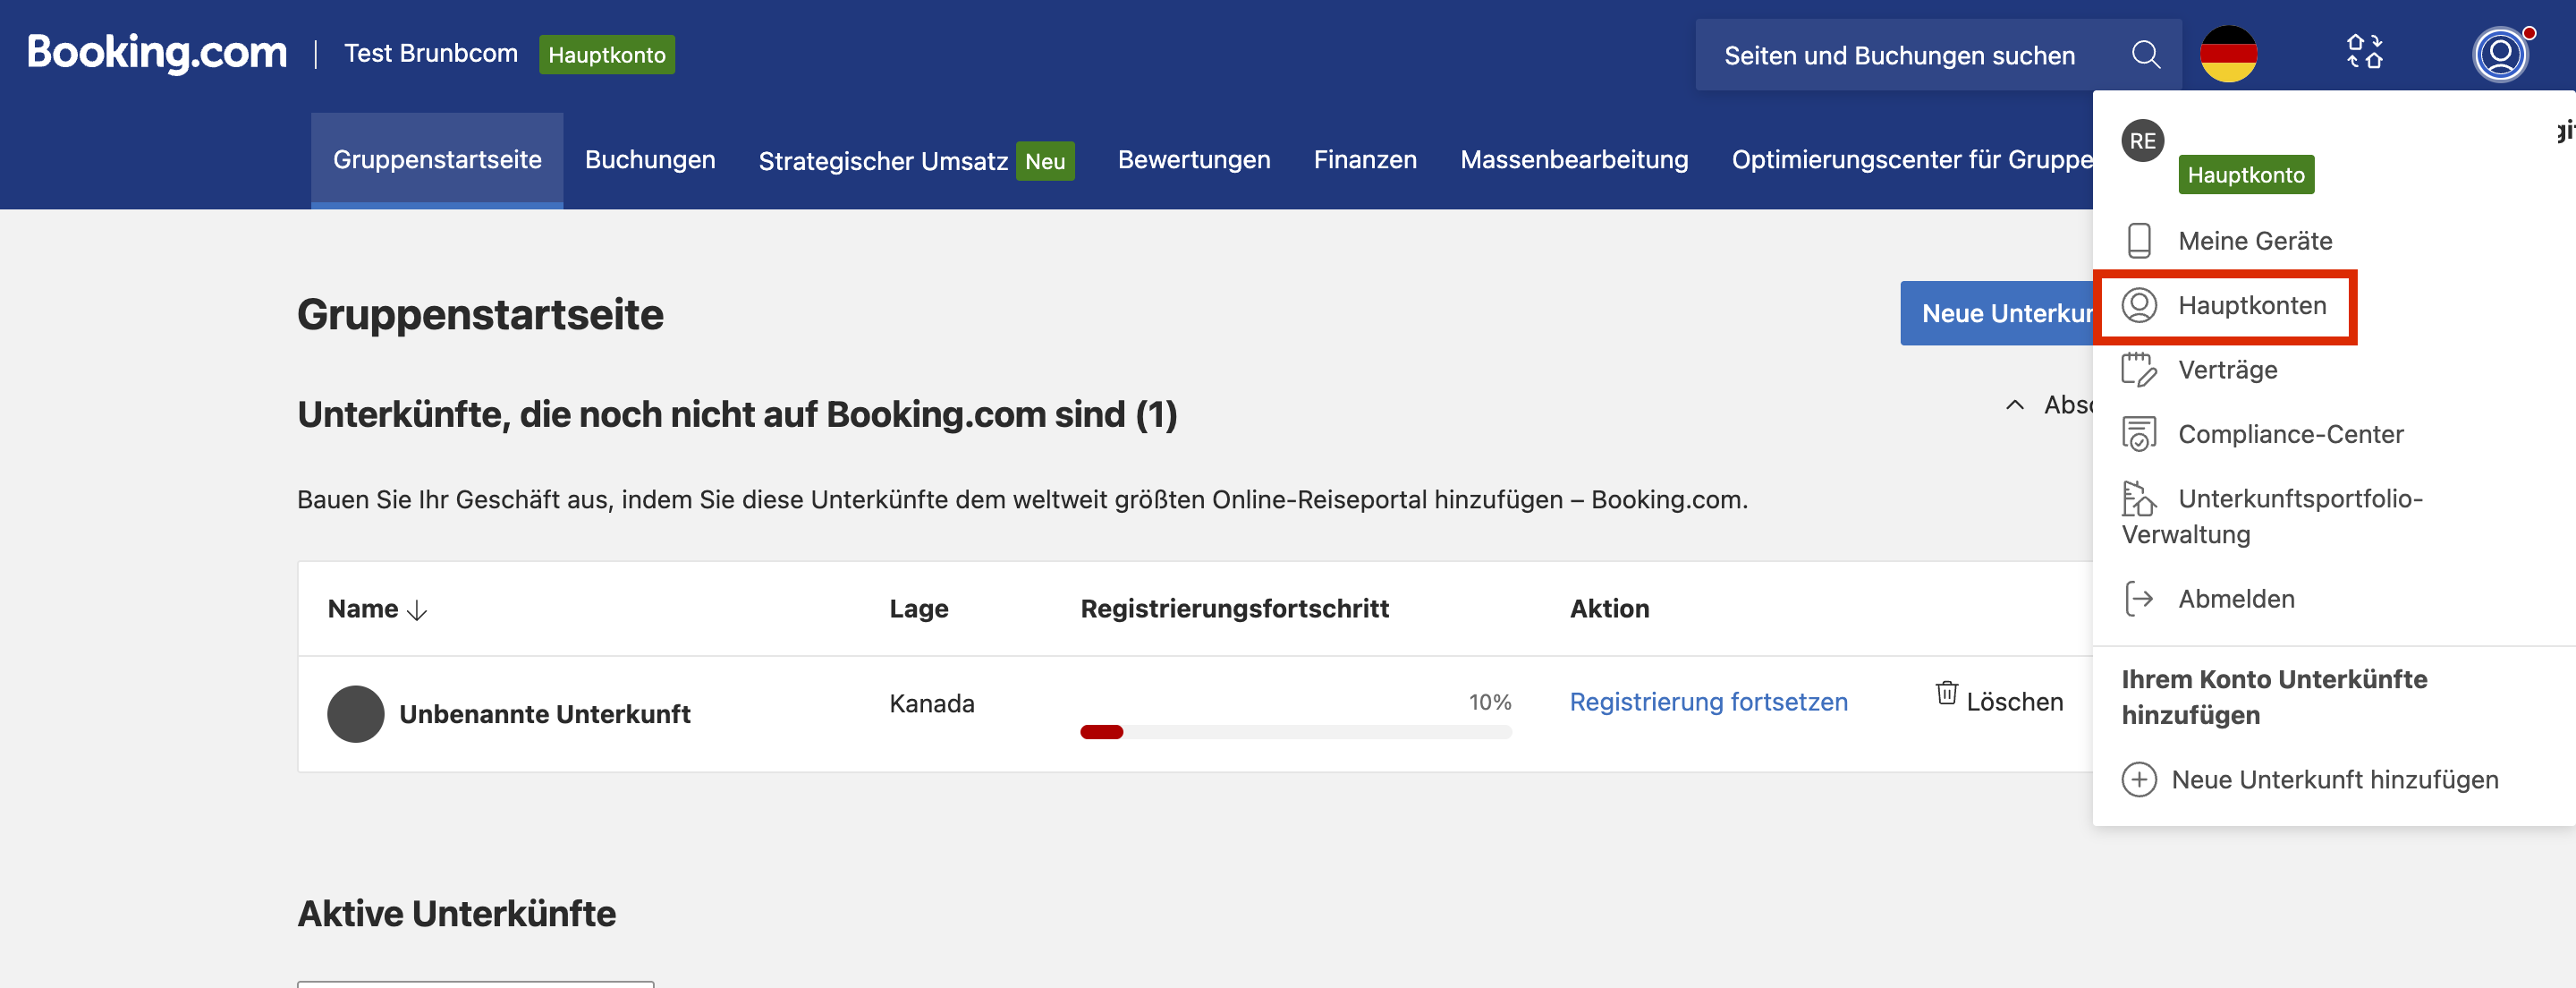
Task: Click Neue Unterkunft hinzufügen plus icon
Action: tap(2139, 779)
